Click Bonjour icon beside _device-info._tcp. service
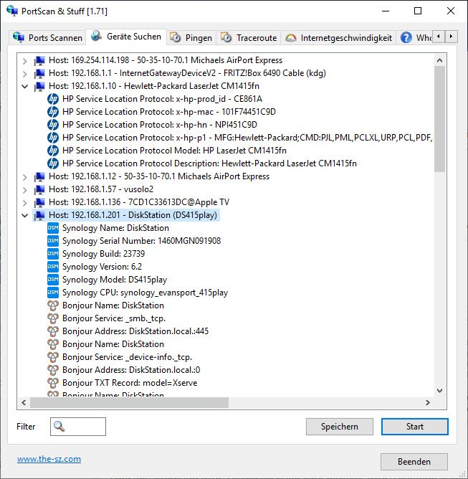 53,357
